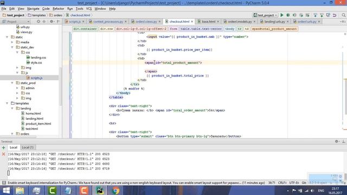Switch to context_processors.py tab
347x195 pixels.
[108, 22]
